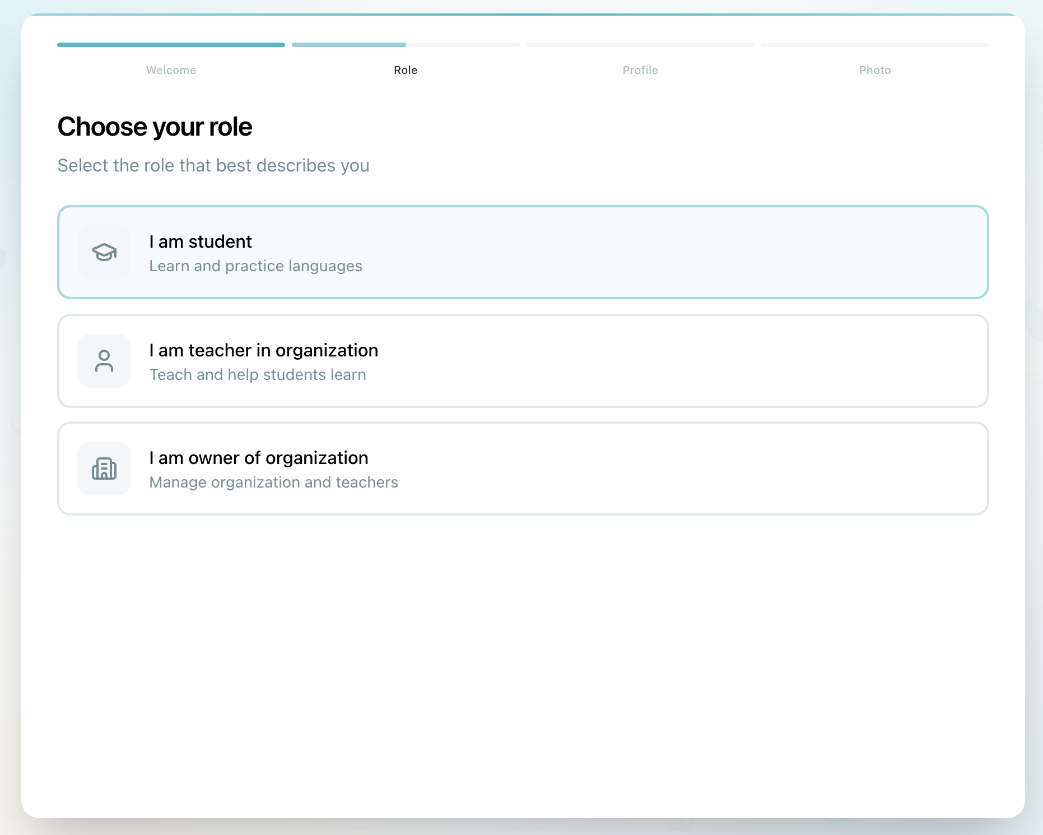
Task: Jump to the Profile step label
Action: (x=640, y=70)
